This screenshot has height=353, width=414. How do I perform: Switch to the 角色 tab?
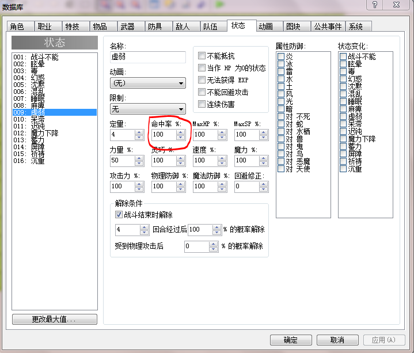click(20, 26)
